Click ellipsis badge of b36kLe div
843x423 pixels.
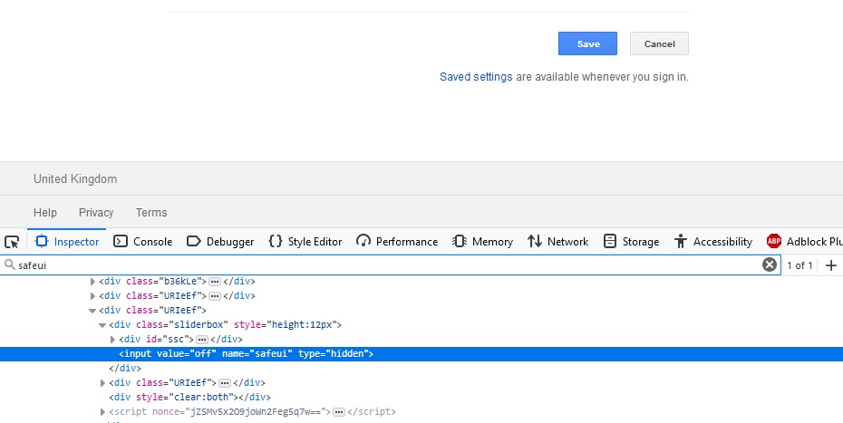tap(215, 281)
